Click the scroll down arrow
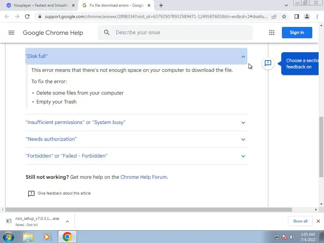Viewport: 324px width, 243px height. [x=321, y=204]
